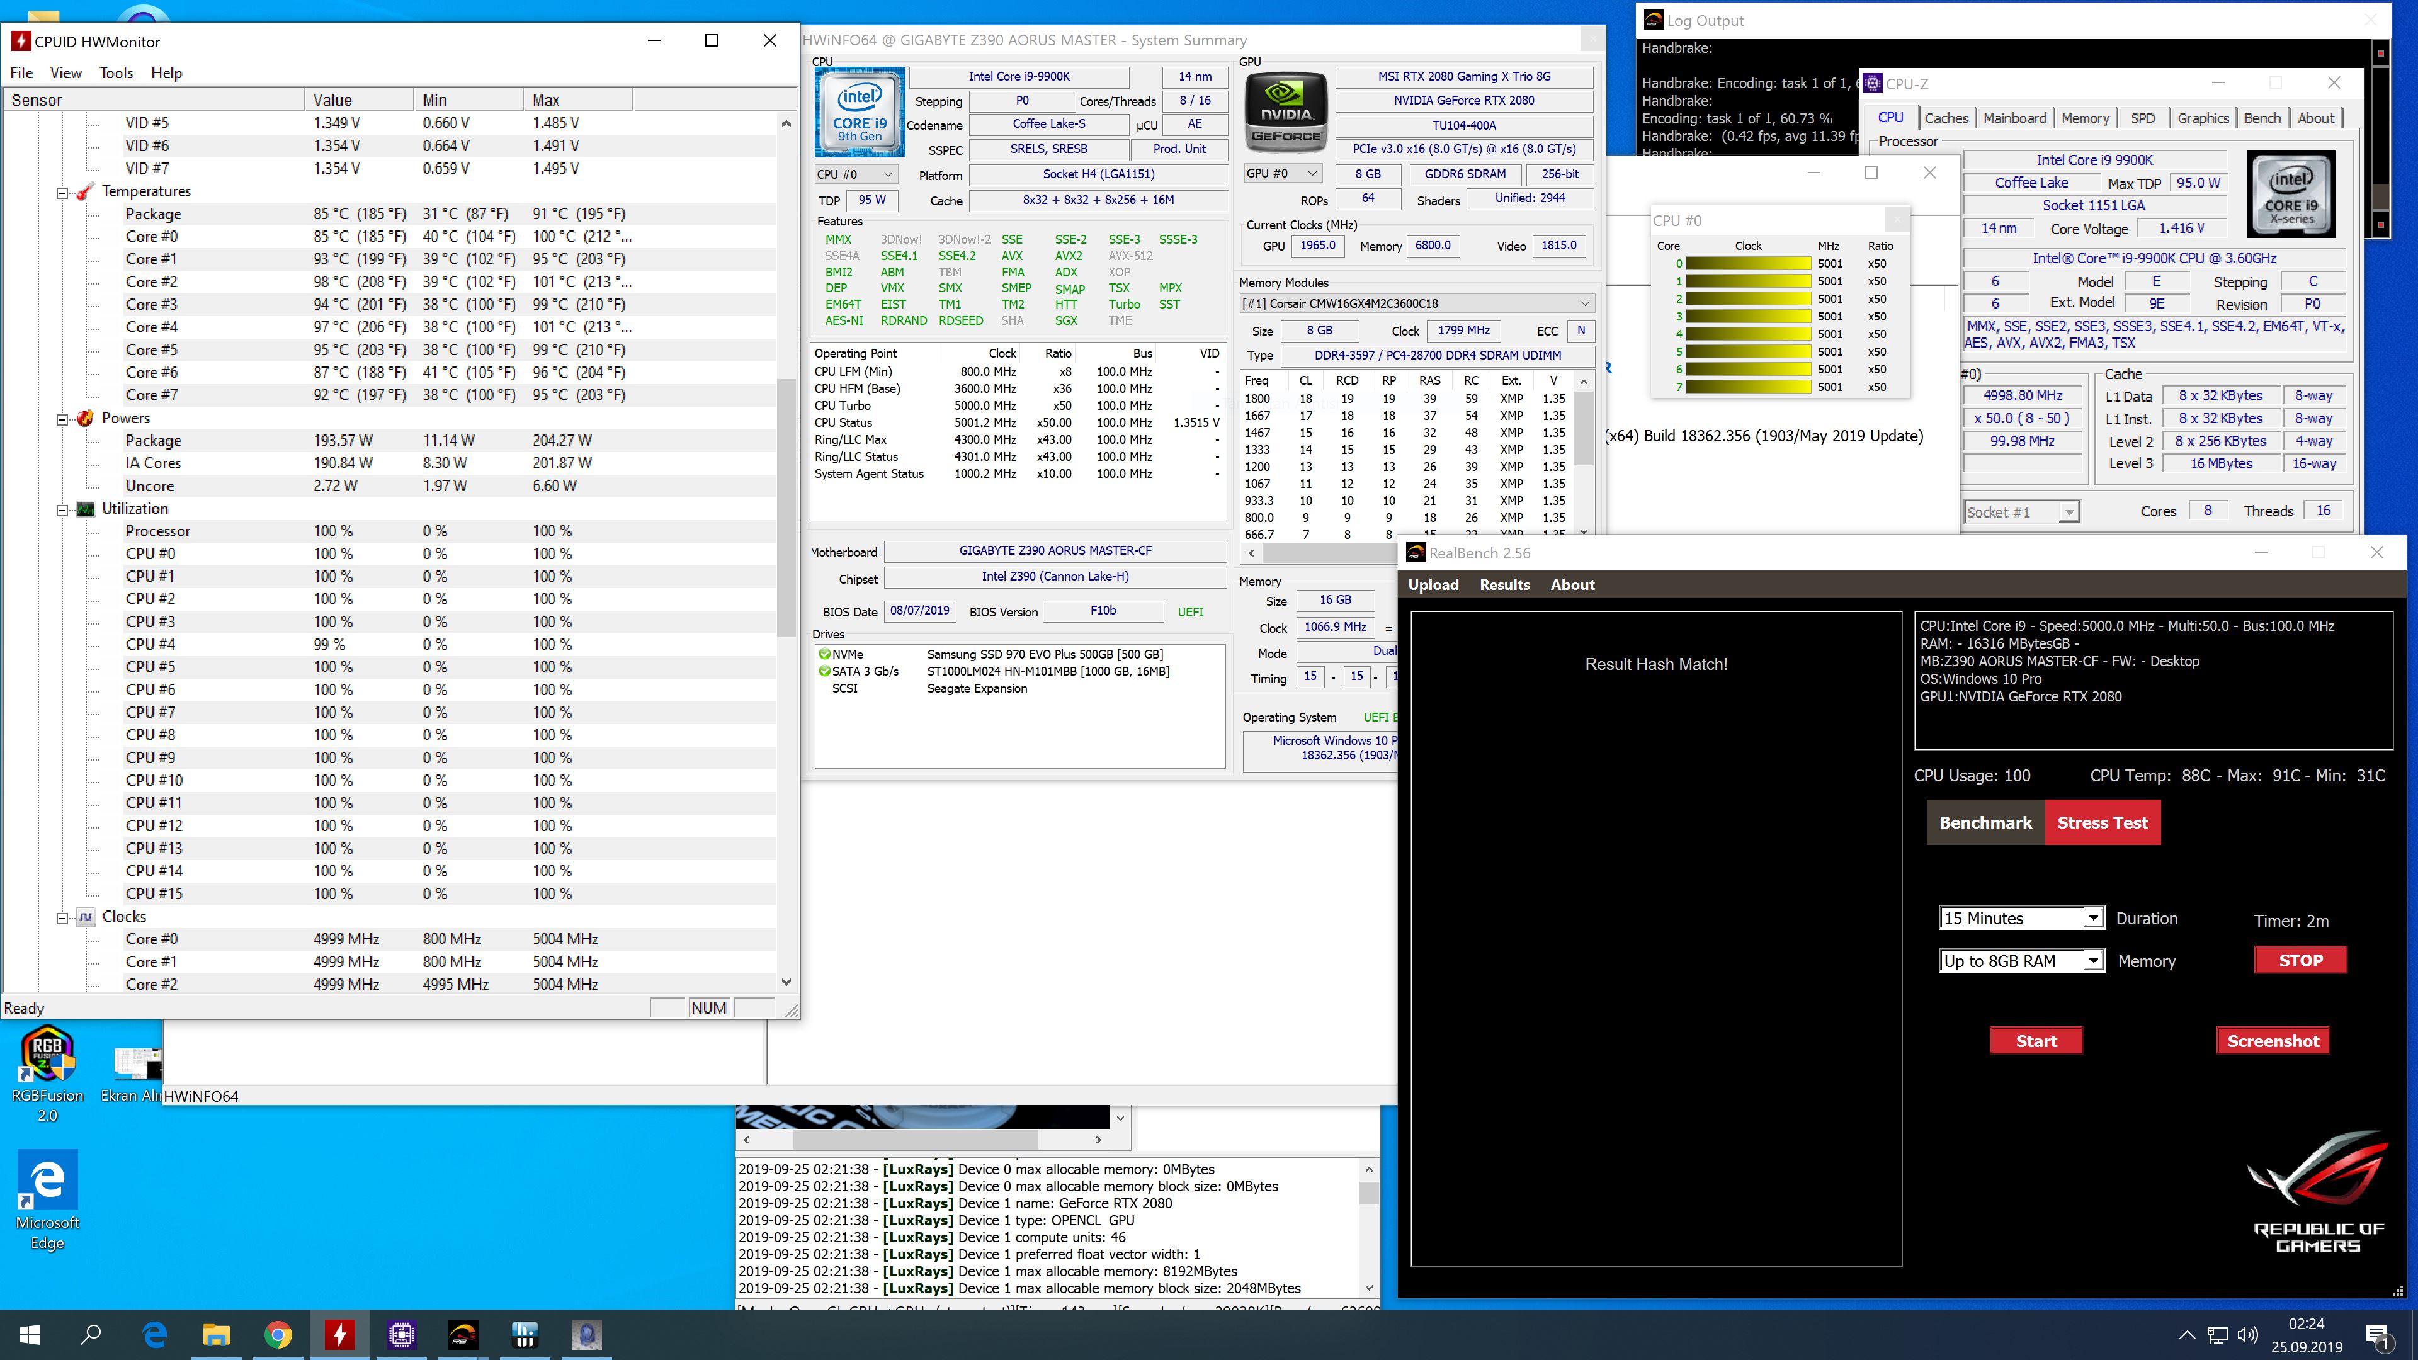Switch to RealBench Benchmark mode

(1985, 822)
